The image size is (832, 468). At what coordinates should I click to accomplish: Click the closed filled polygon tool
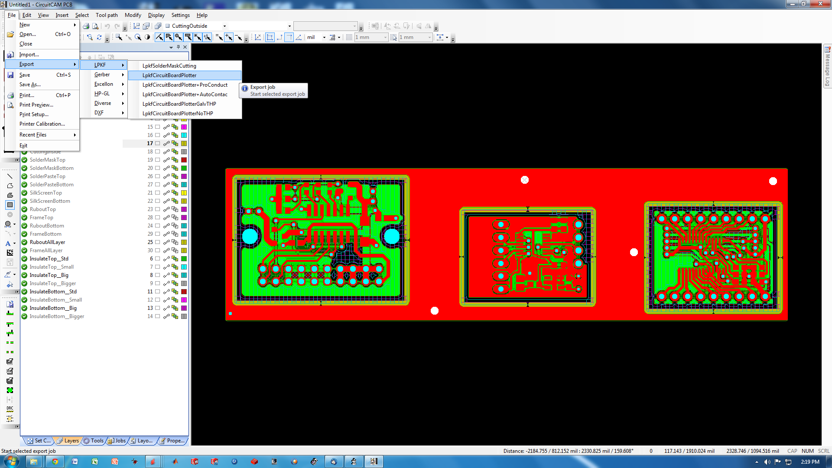(x=10, y=195)
